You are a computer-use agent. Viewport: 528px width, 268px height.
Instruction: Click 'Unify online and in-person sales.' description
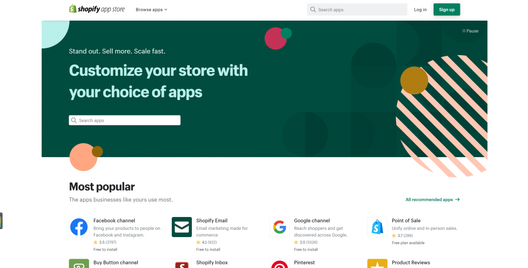click(425, 228)
